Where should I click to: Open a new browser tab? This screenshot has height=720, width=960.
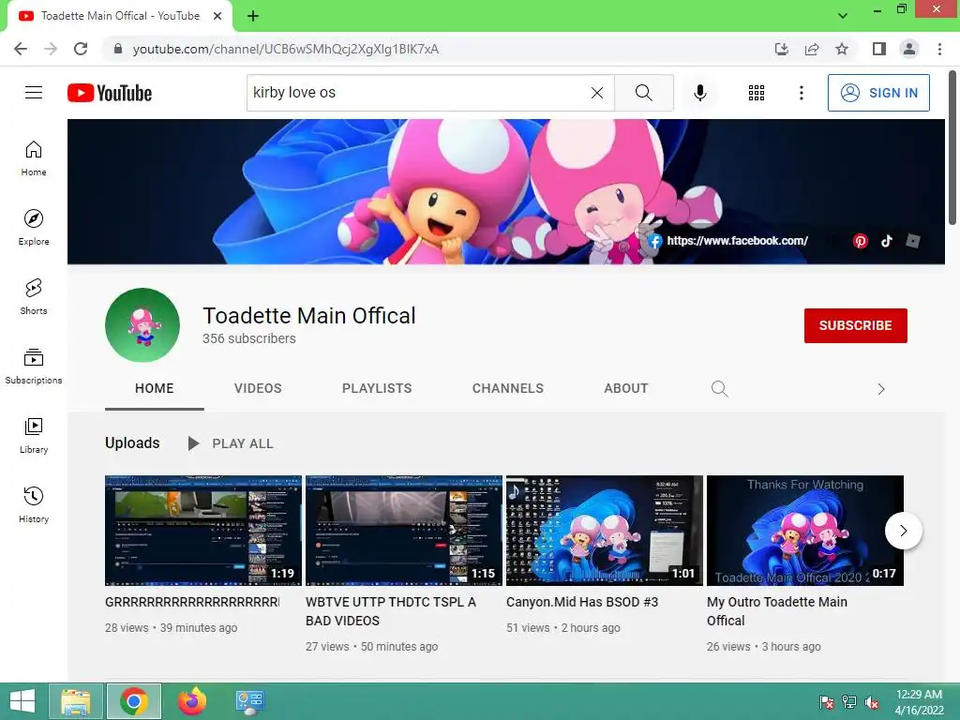(253, 17)
